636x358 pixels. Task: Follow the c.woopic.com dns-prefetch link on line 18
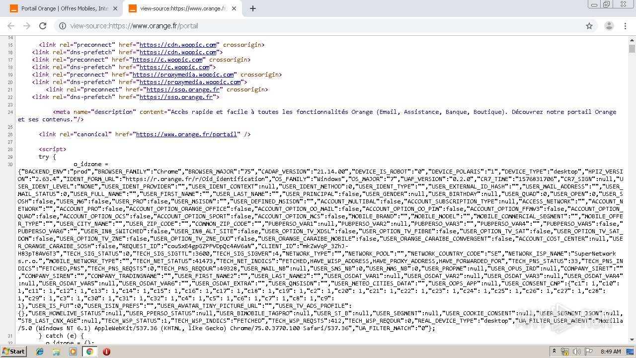(x=174, y=67)
